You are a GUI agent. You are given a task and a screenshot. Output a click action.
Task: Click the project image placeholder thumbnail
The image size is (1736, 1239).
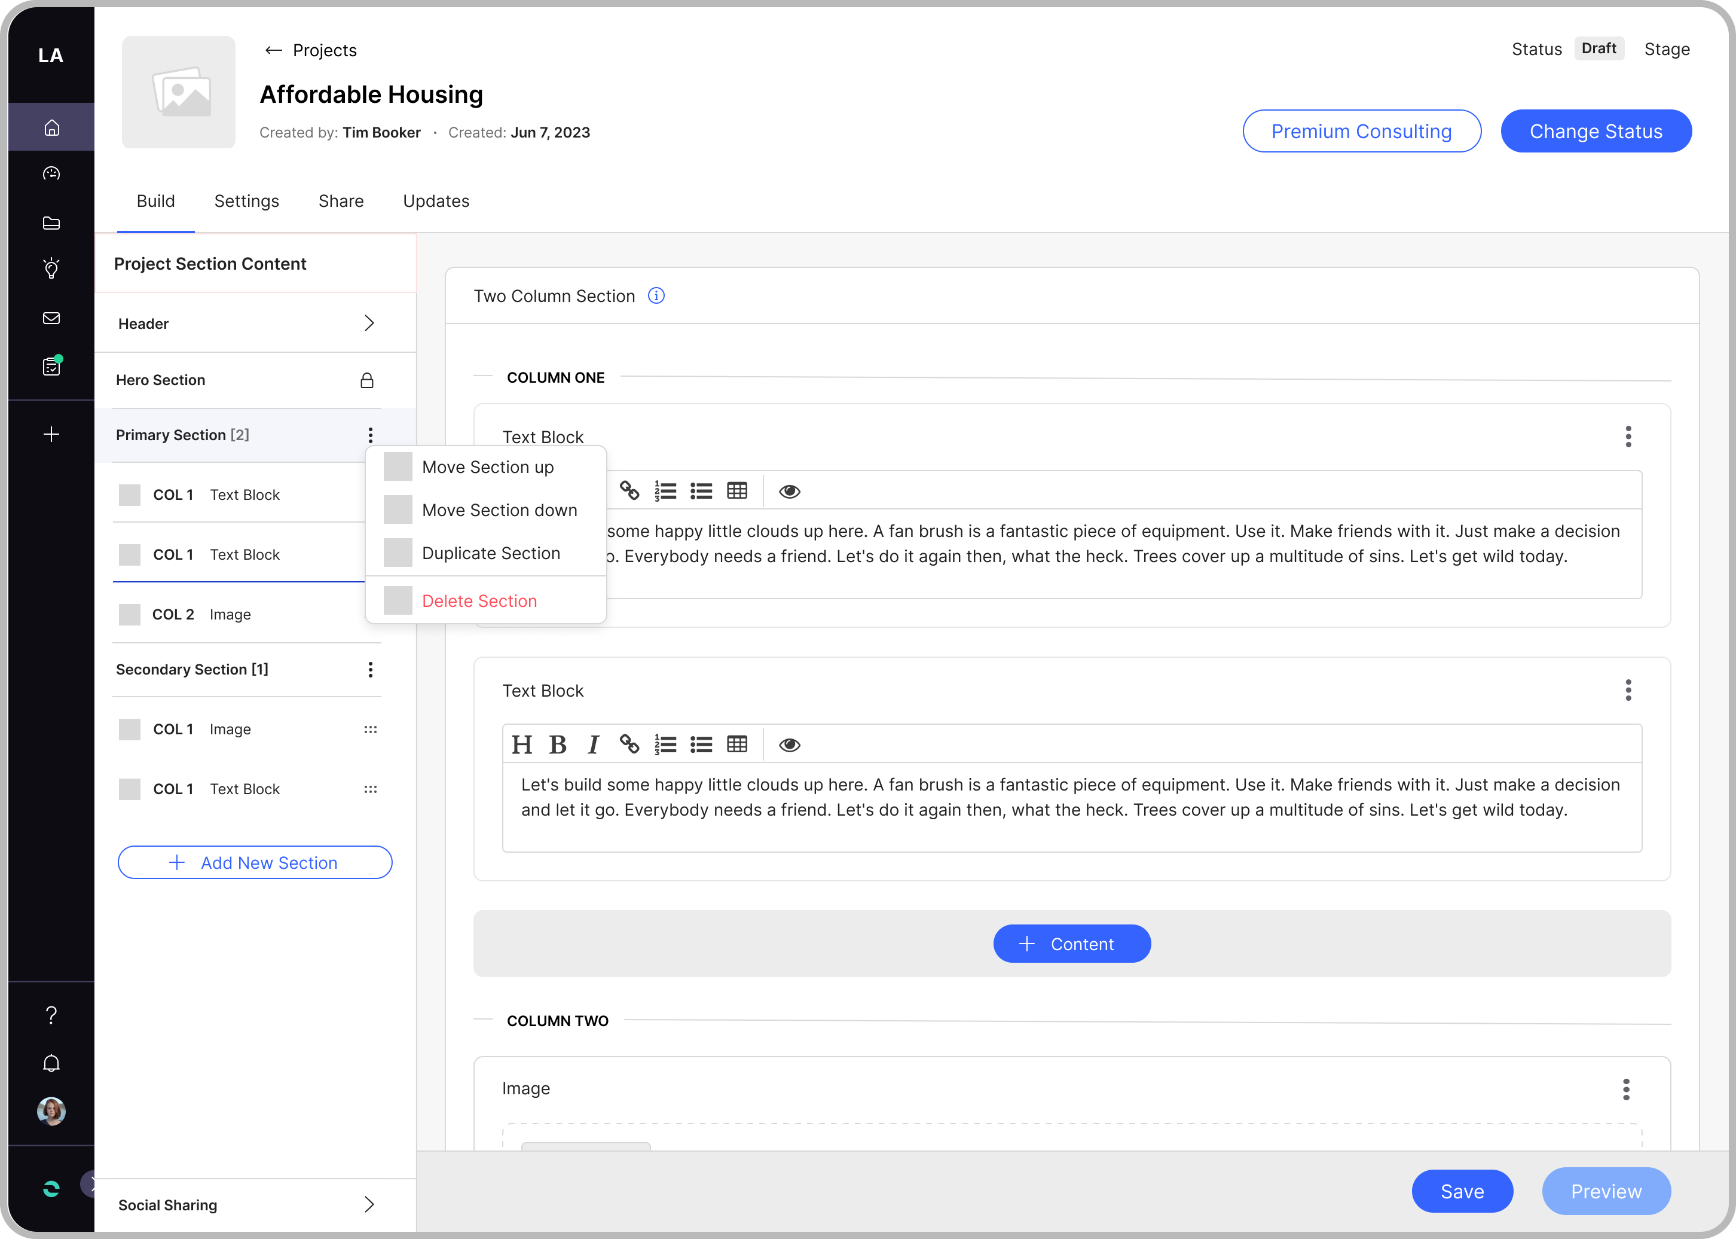point(179,91)
